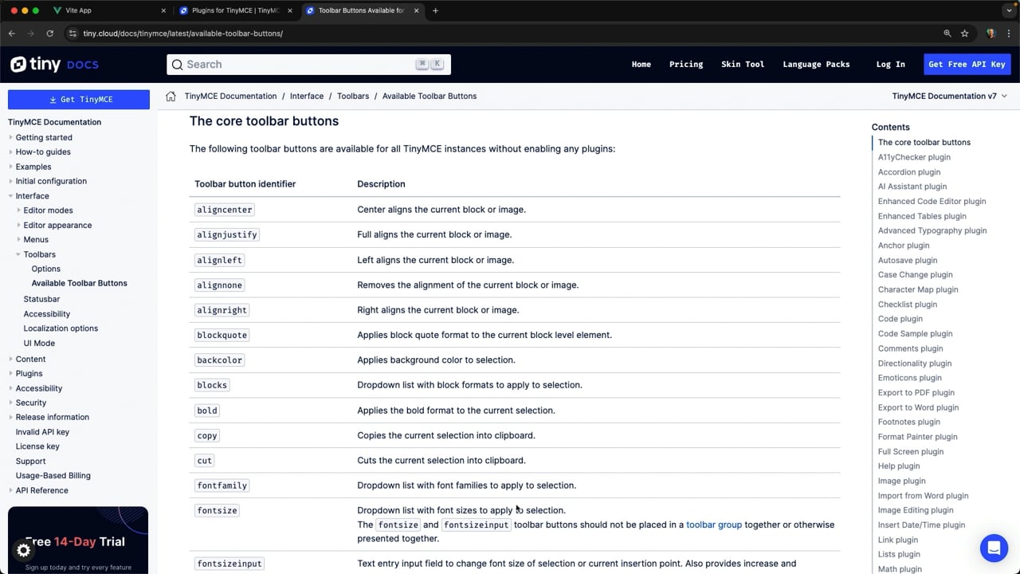1020x574 pixels.
Task: Open Usage-Based Billing in sidebar
Action: point(53,476)
